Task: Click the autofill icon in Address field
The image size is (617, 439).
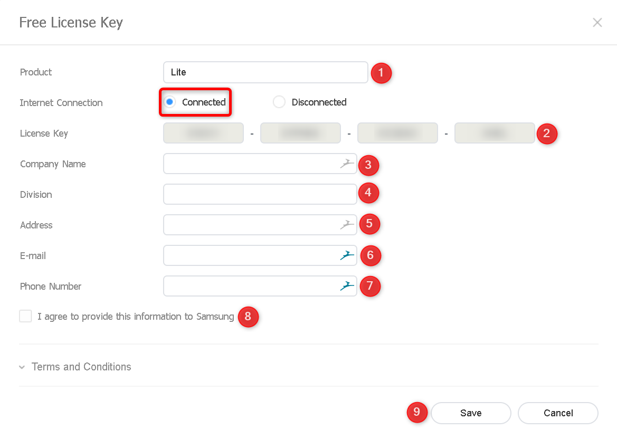Action: (347, 225)
